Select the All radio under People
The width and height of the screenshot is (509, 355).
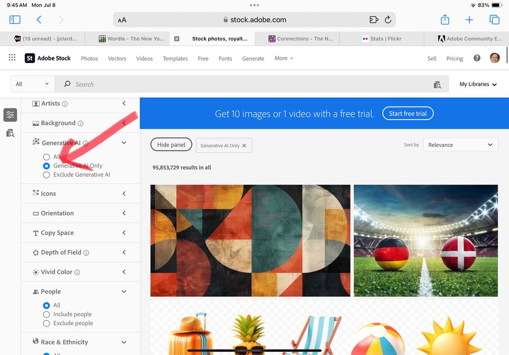coord(46,306)
